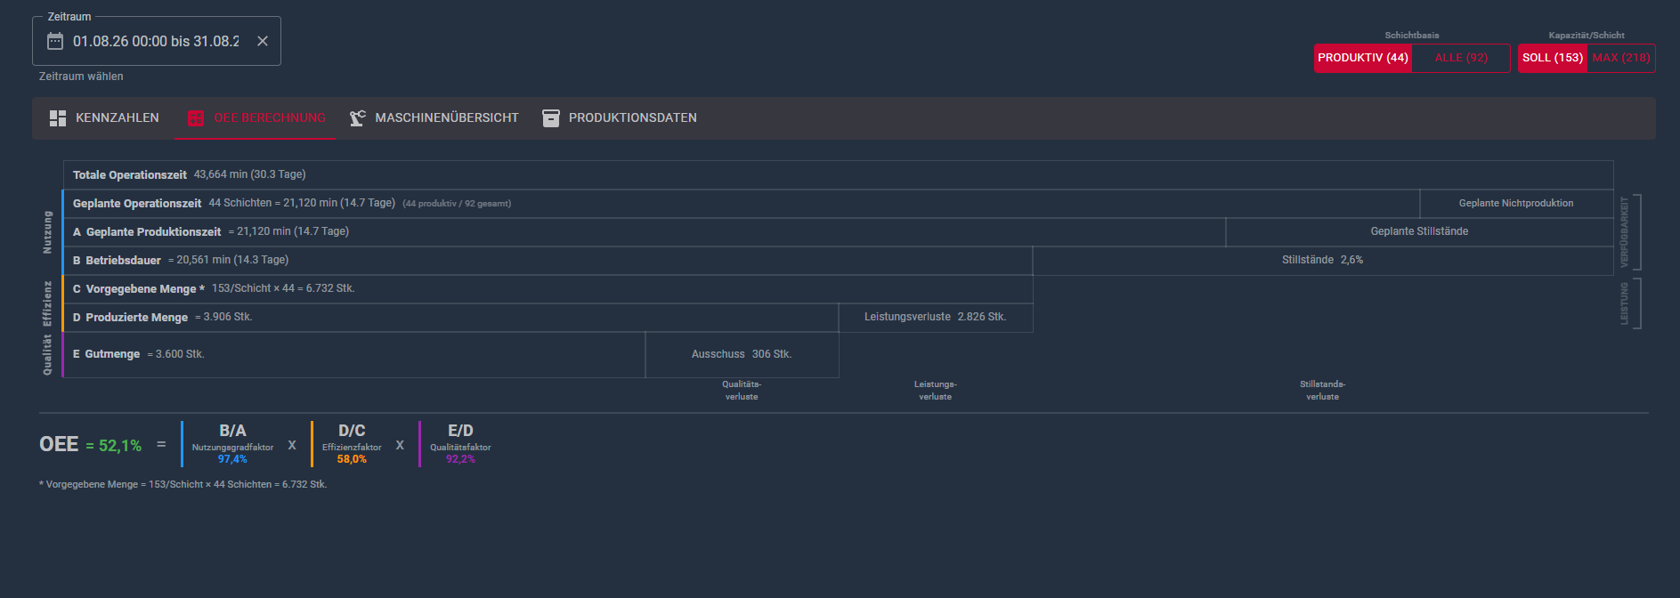Clear the Zeitraum date range
The width and height of the screenshot is (1680, 598).
[263, 41]
